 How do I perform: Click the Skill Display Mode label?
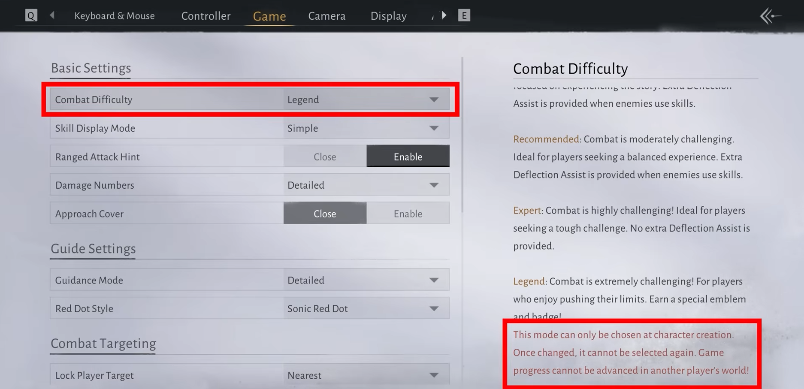[95, 128]
